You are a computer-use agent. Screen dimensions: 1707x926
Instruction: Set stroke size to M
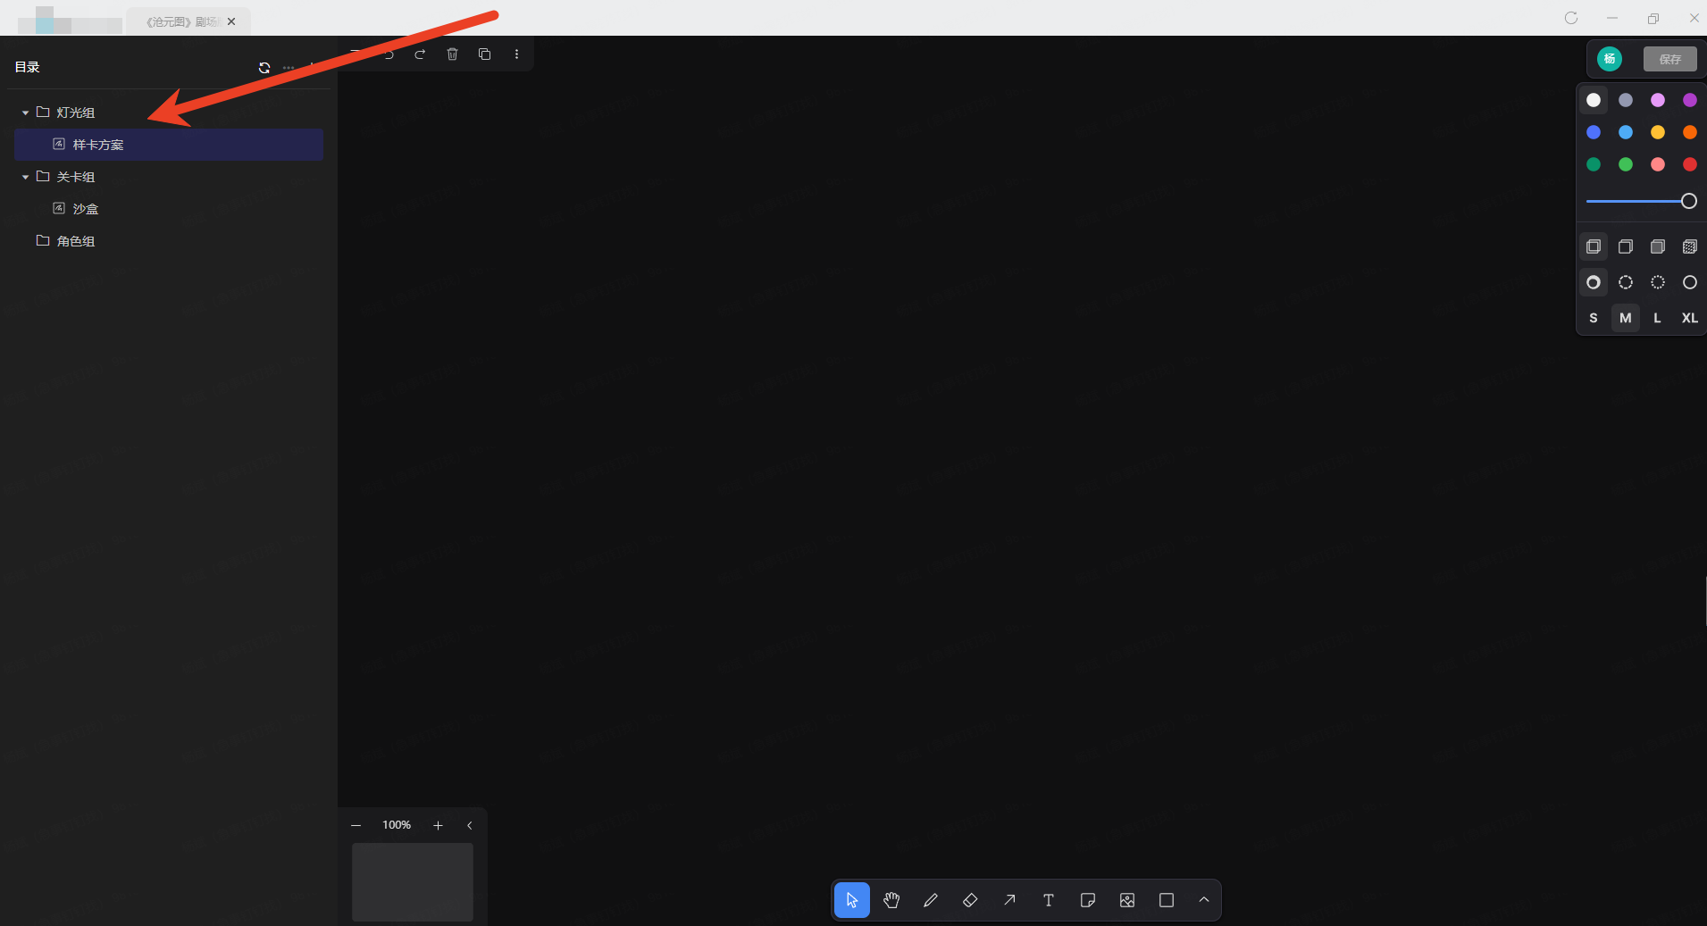[x=1626, y=318]
